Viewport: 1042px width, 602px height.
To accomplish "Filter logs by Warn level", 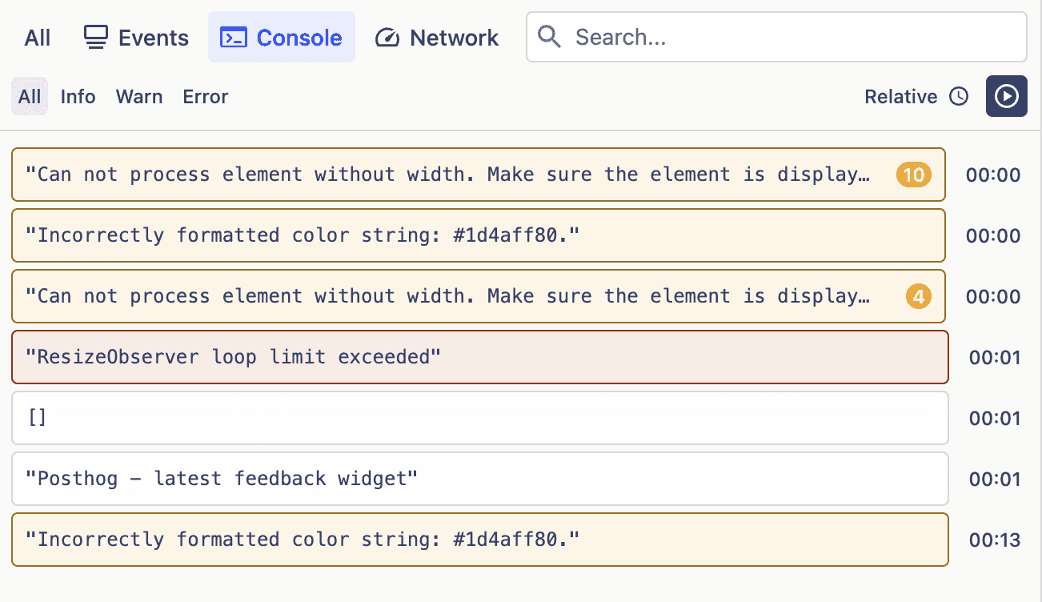I will [139, 97].
